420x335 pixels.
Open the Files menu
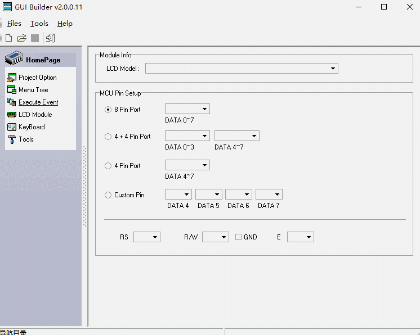coord(14,24)
